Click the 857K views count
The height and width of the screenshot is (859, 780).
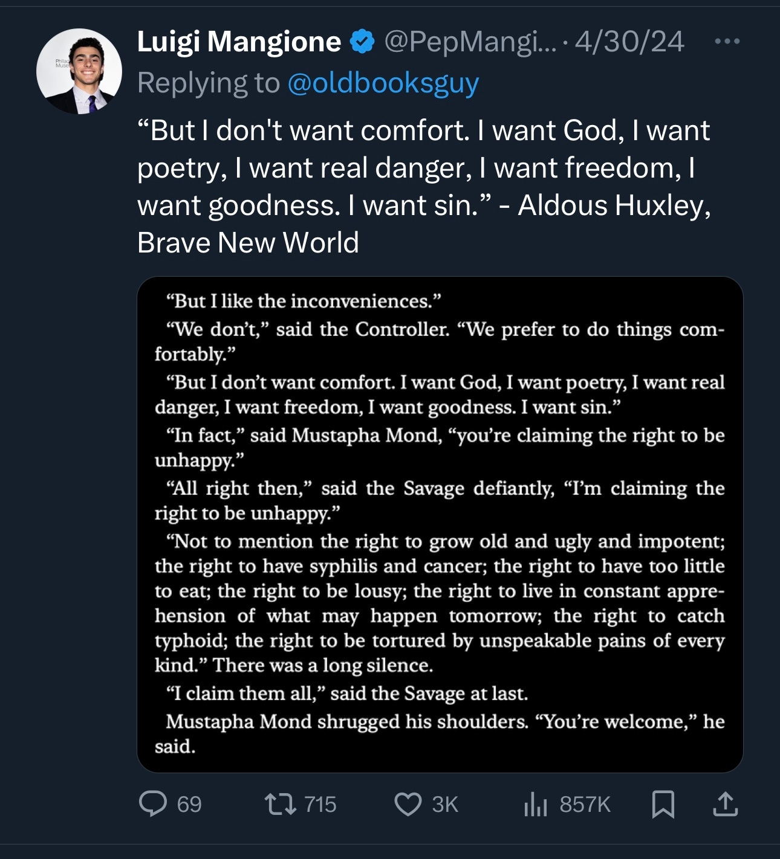click(585, 805)
